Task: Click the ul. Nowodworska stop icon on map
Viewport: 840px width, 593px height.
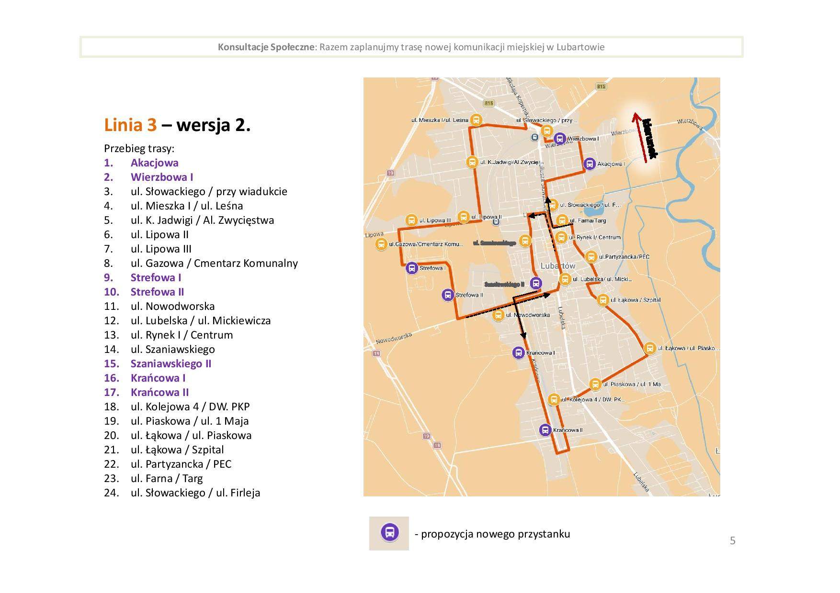Action: click(x=499, y=315)
